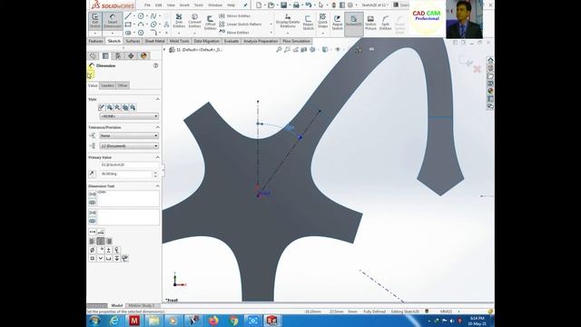The image size is (581, 327).
Task: Open the Tolerance type dropdown
Action: pyautogui.click(x=129, y=135)
